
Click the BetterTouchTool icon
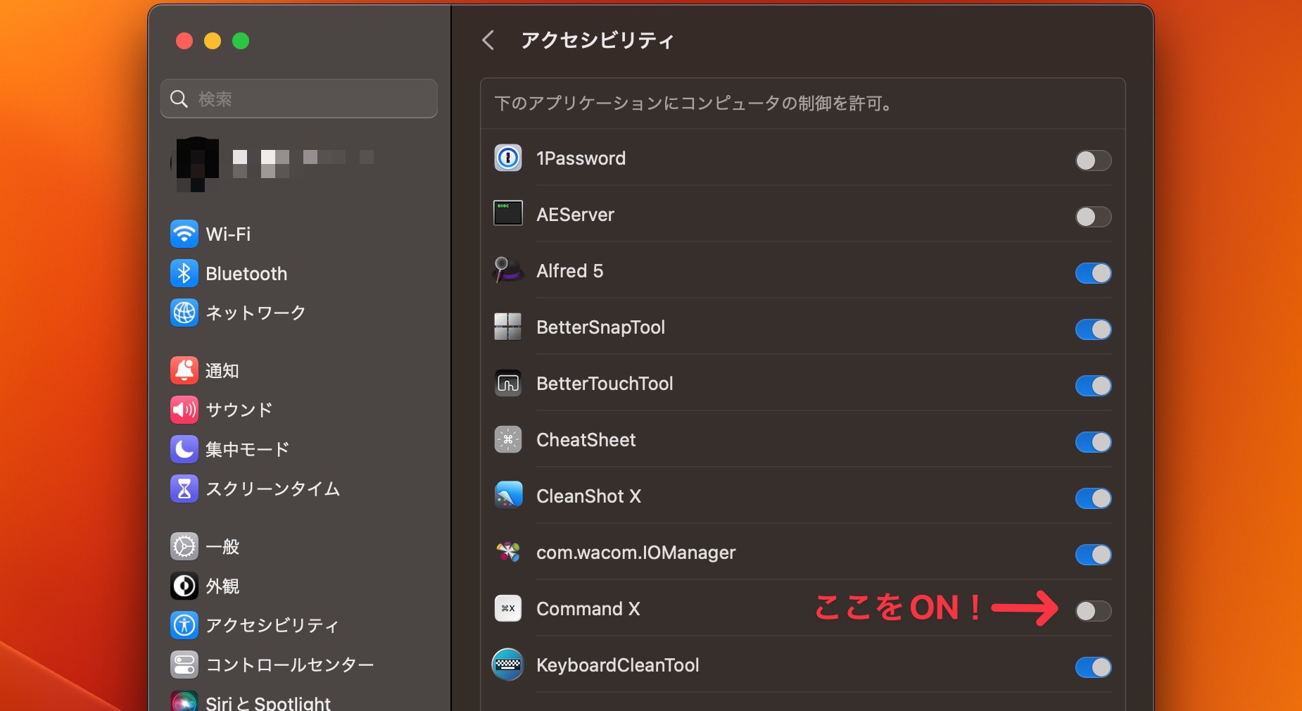[508, 384]
